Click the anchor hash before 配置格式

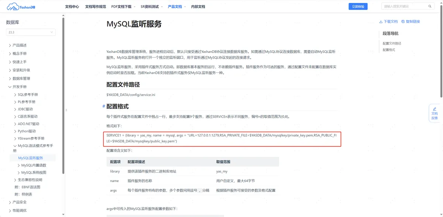(104, 106)
